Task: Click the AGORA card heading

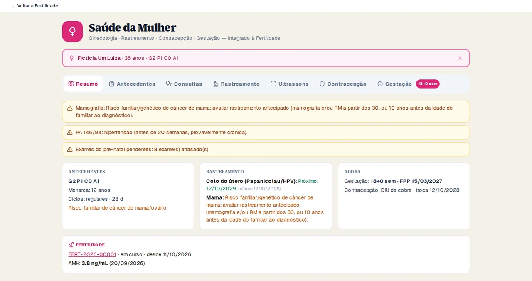Action: tap(352, 172)
